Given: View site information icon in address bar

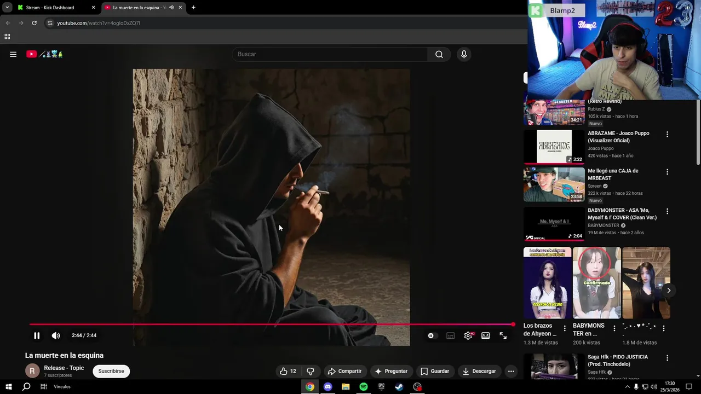Looking at the screenshot, I should 50,23.
